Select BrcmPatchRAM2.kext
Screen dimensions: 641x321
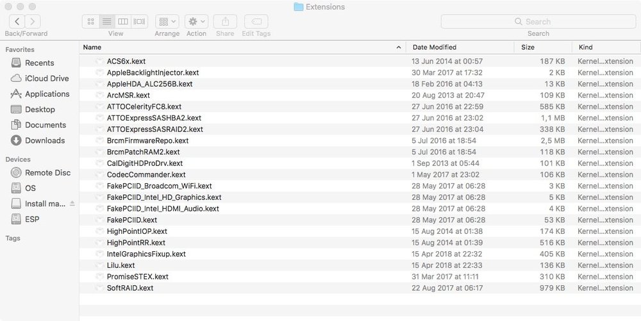[x=143, y=152]
